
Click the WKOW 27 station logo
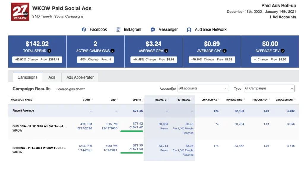[20, 12]
